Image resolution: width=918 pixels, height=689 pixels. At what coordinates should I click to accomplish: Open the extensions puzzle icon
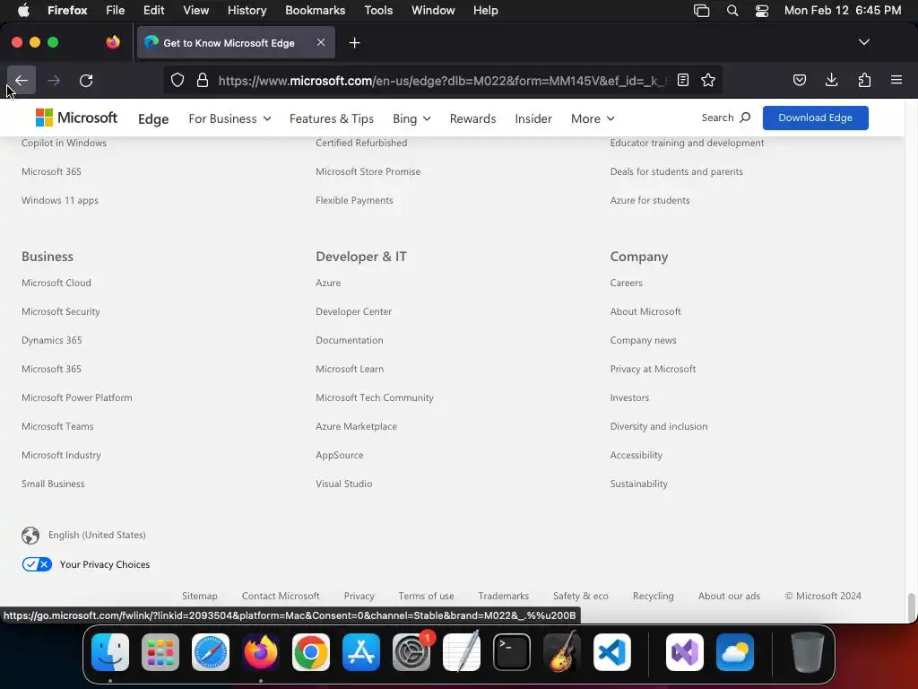(864, 80)
